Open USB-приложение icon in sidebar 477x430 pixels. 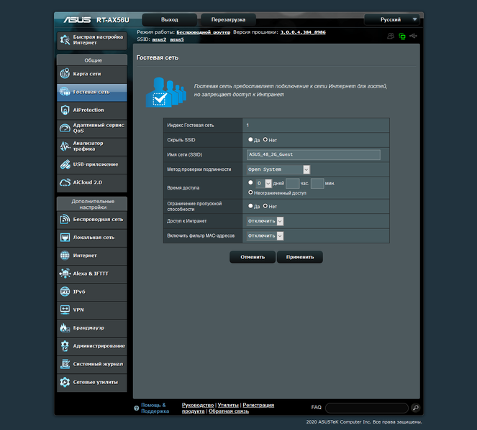click(65, 164)
